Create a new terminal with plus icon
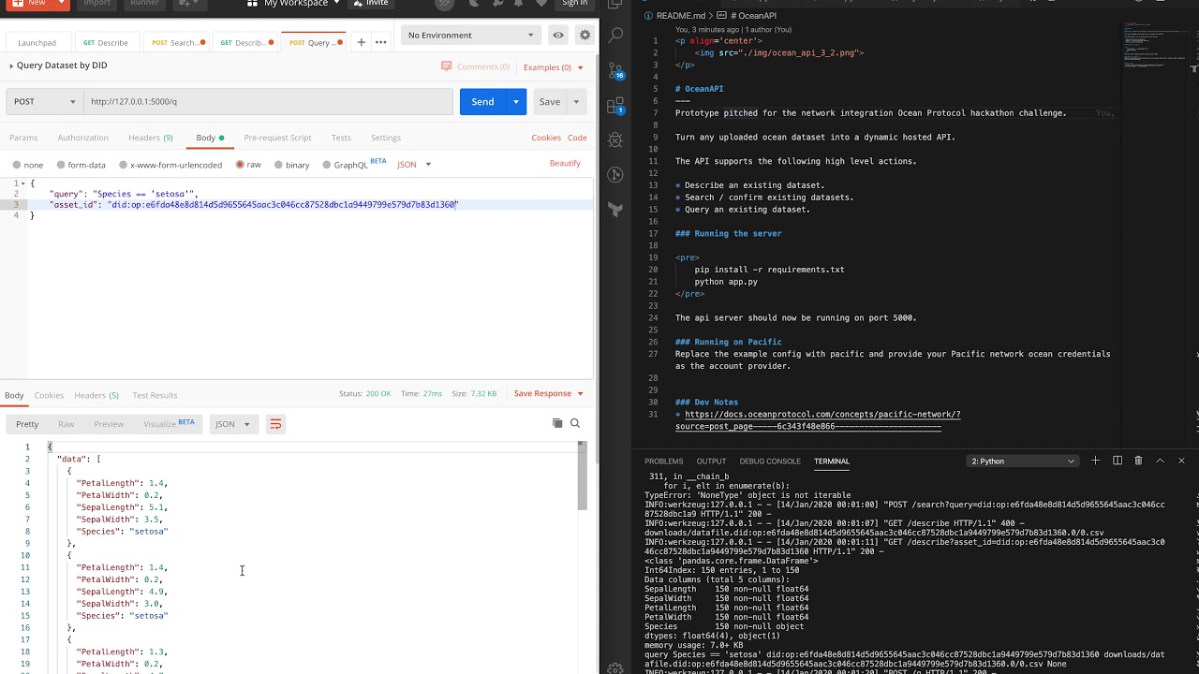This screenshot has height=674, width=1199. tap(1095, 461)
